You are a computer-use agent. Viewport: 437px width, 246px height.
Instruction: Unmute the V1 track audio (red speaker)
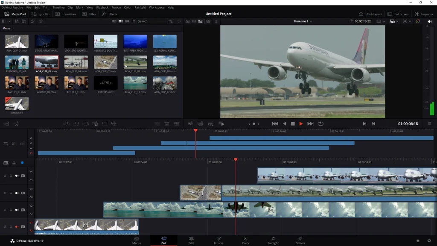click(17, 227)
